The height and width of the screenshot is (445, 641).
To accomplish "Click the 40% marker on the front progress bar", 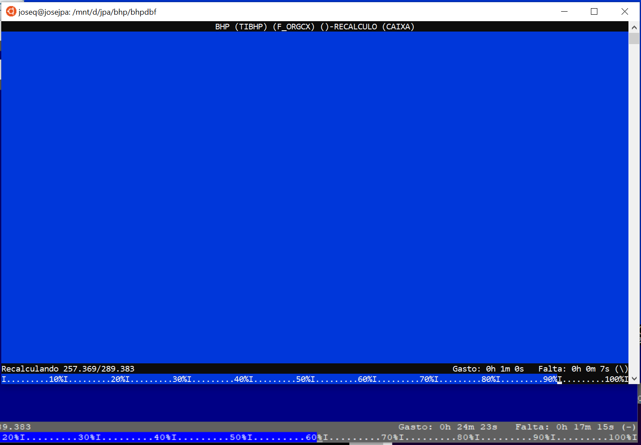I will [x=241, y=379].
